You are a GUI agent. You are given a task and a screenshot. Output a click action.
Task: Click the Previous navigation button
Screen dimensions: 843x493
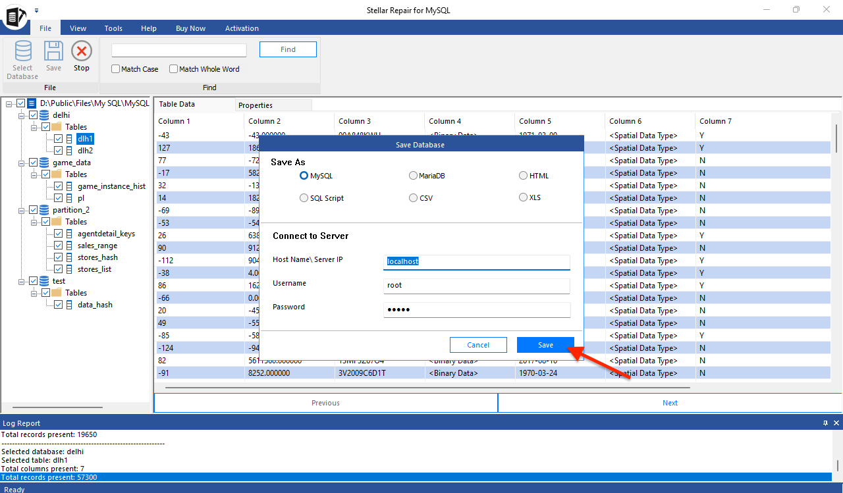[x=325, y=402]
